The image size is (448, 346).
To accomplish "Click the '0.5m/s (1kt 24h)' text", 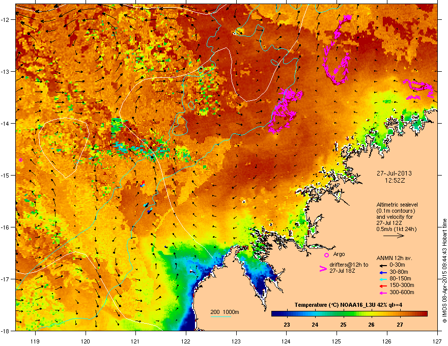I will [396, 229].
